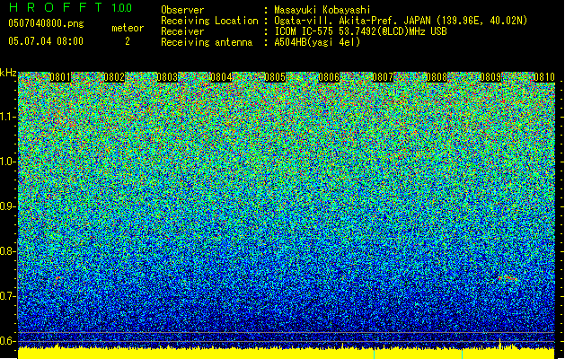This screenshot has width=565, height=359.
Task: Click the Ogata-vill. Akita-Pref. JAPAN location text
Action: click(x=401, y=21)
